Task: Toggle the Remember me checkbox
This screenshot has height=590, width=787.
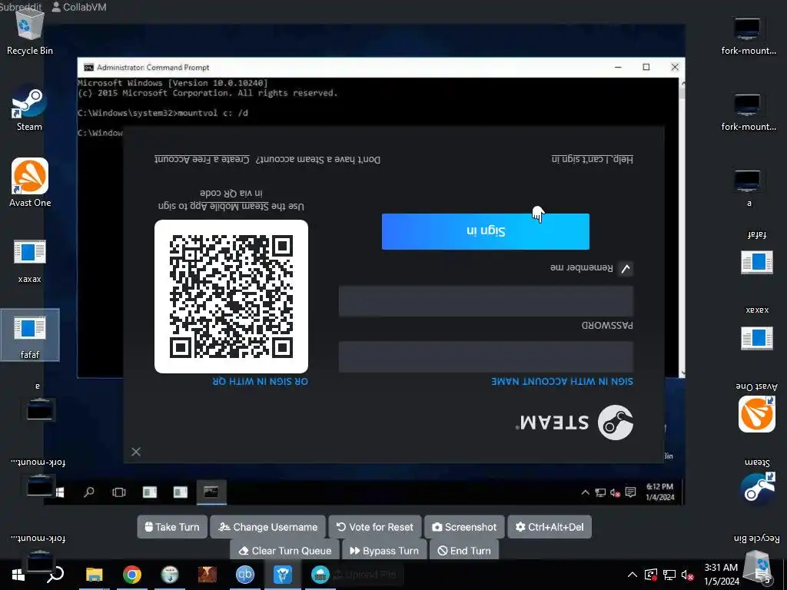Action: [x=626, y=268]
